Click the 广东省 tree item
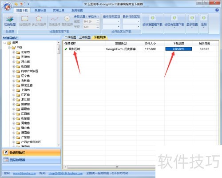The width and height of the screenshot is (222, 178). click(x=25, y=138)
